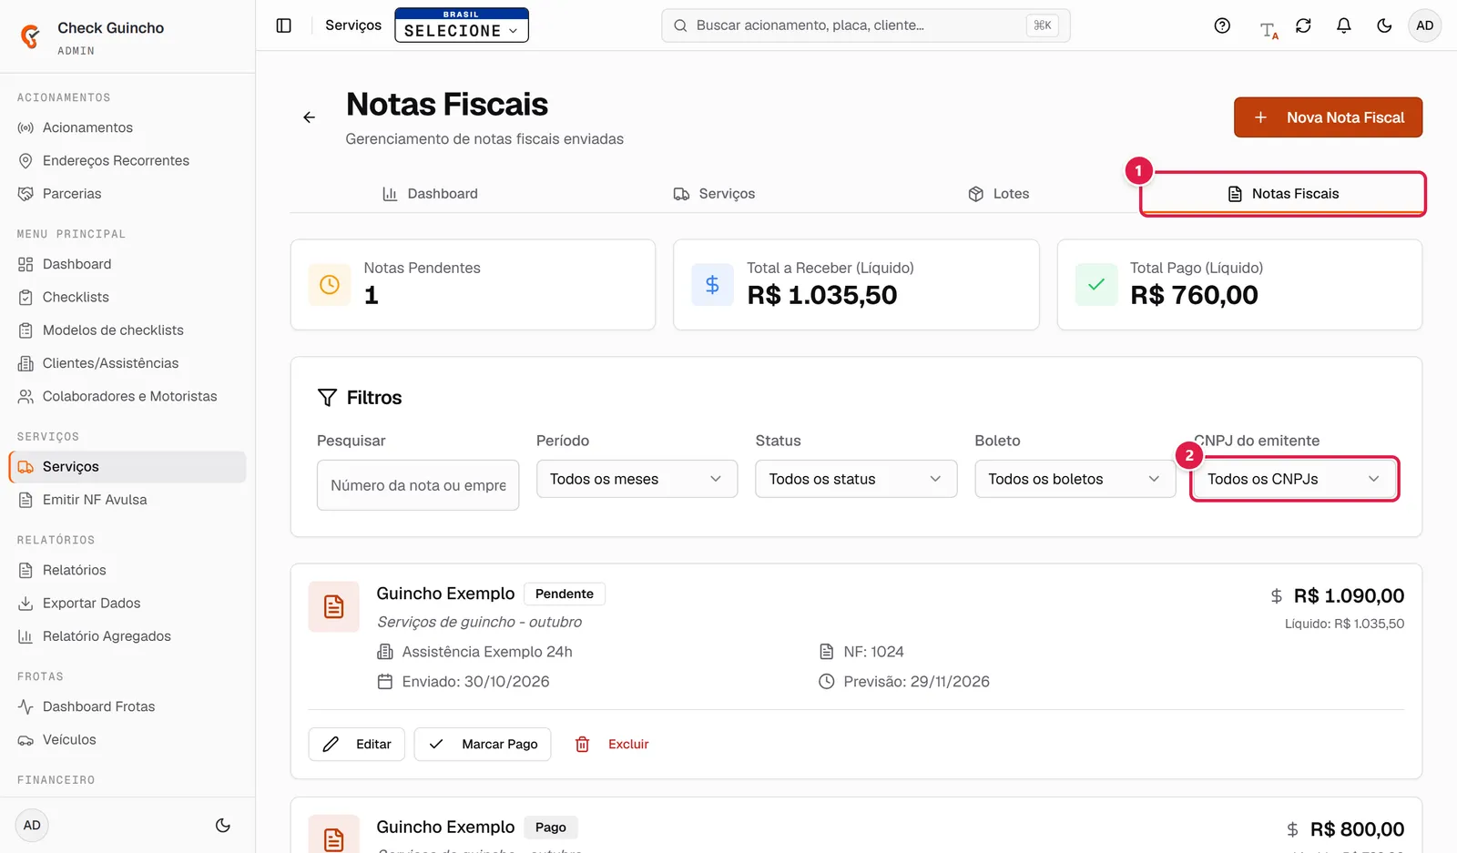The width and height of the screenshot is (1457, 853).
Task: Open the AD user avatar in top bar
Action: pos(1425,25)
